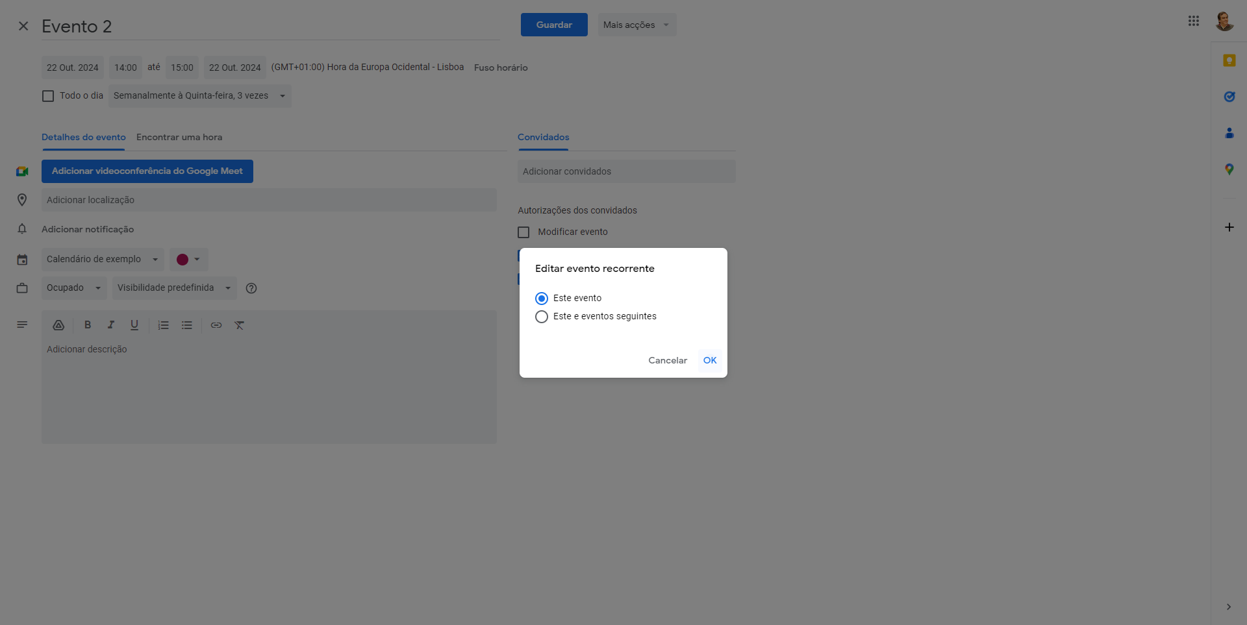The height and width of the screenshot is (625, 1247).
Task: Select the "Este evento" radio option
Action: 542,299
